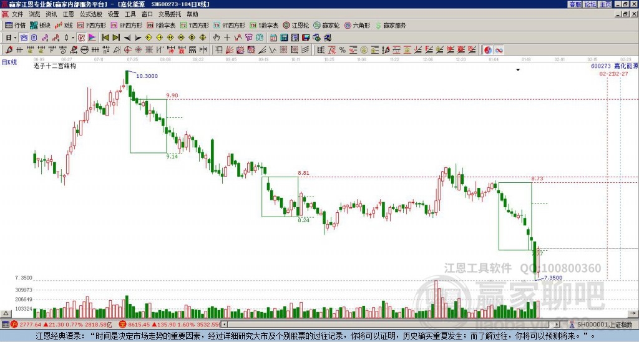
Task: Expand the candlestick style dropdown arrow
Action: 73,38
